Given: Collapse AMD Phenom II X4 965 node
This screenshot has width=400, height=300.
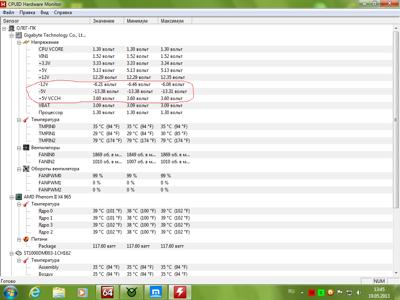Looking at the screenshot, I should pos(11,197).
